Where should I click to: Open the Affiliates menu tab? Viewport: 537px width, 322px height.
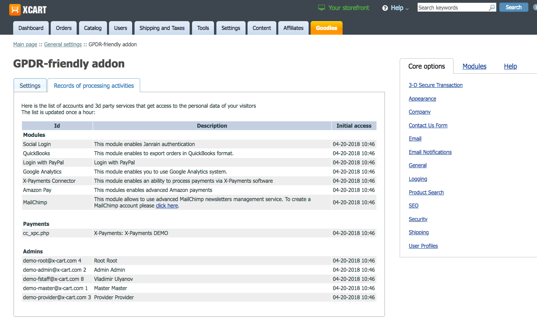click(x=293, y=28)
